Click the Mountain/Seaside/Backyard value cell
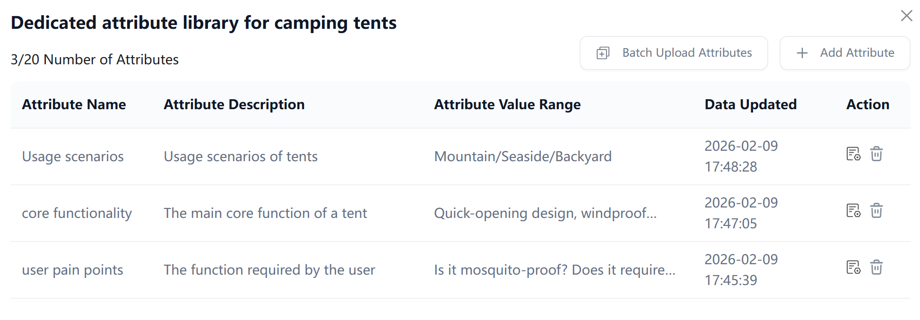This screenshot has width=920, height=320. (x=523, y=156)
